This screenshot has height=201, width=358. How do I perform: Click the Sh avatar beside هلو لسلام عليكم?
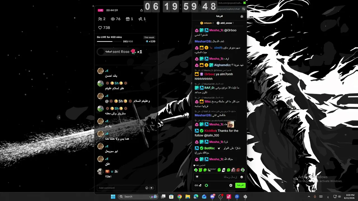pos(100,83)
